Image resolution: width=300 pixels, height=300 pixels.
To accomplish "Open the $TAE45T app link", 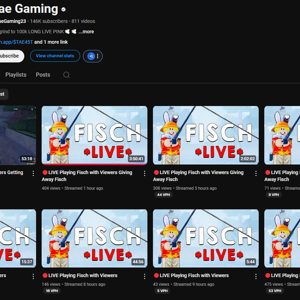I will click(16, 42).
